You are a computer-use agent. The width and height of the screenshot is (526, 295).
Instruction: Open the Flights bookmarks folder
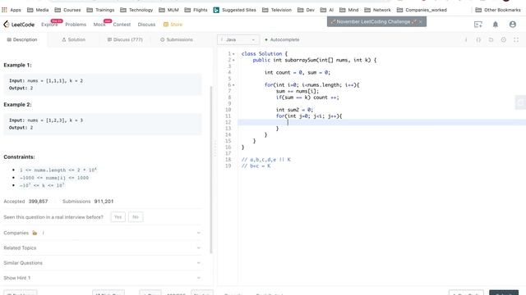tap(196, 10)
